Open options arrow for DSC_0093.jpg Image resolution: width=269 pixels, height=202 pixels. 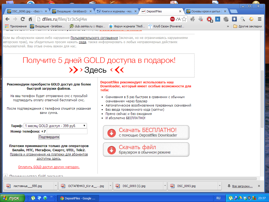[220, 186]
